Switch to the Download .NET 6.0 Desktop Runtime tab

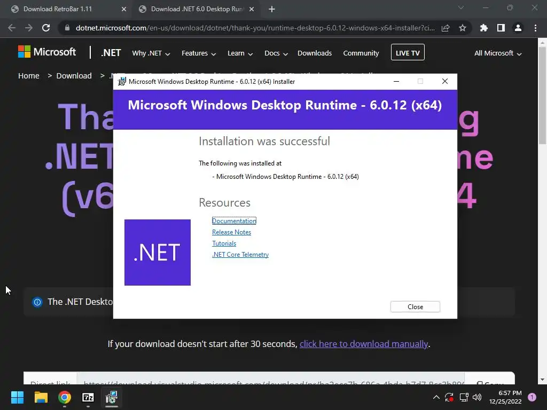[197, 9]
